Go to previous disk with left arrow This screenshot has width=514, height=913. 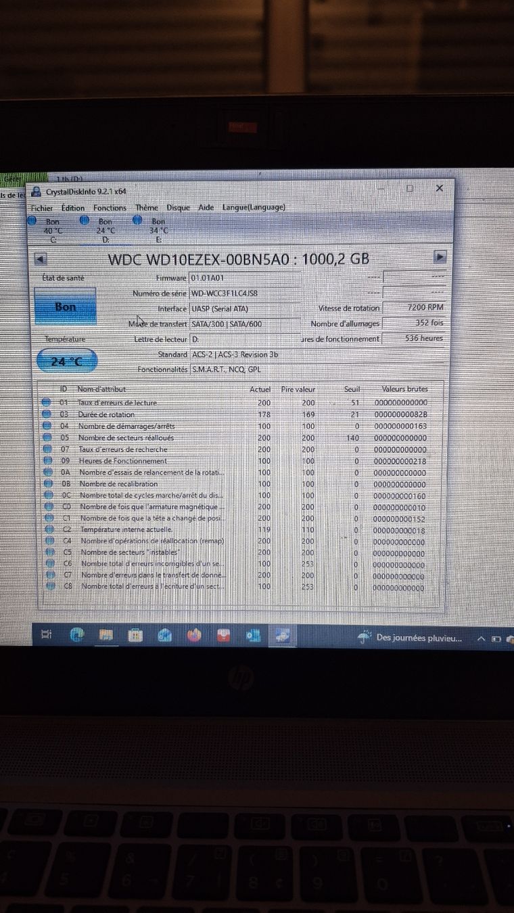coord(40,259)
